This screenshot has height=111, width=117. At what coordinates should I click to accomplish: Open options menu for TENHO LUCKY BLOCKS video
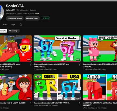[31, 103]
